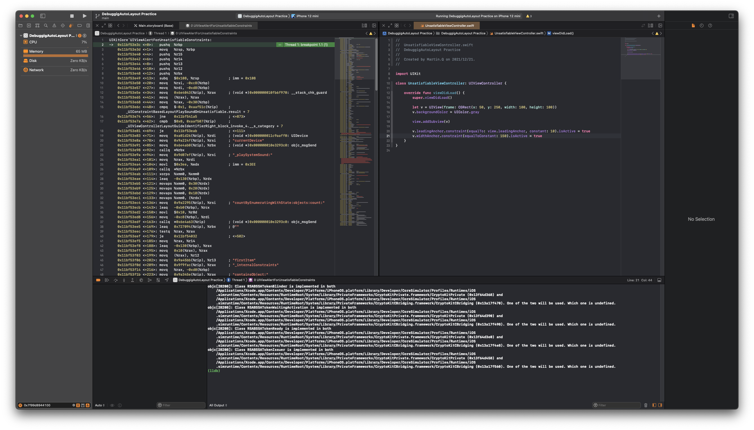The height and width of the screenshot is (430, 754).
Task: Toggle the inspector panel on the right
Action: click(x=731, y=16)
